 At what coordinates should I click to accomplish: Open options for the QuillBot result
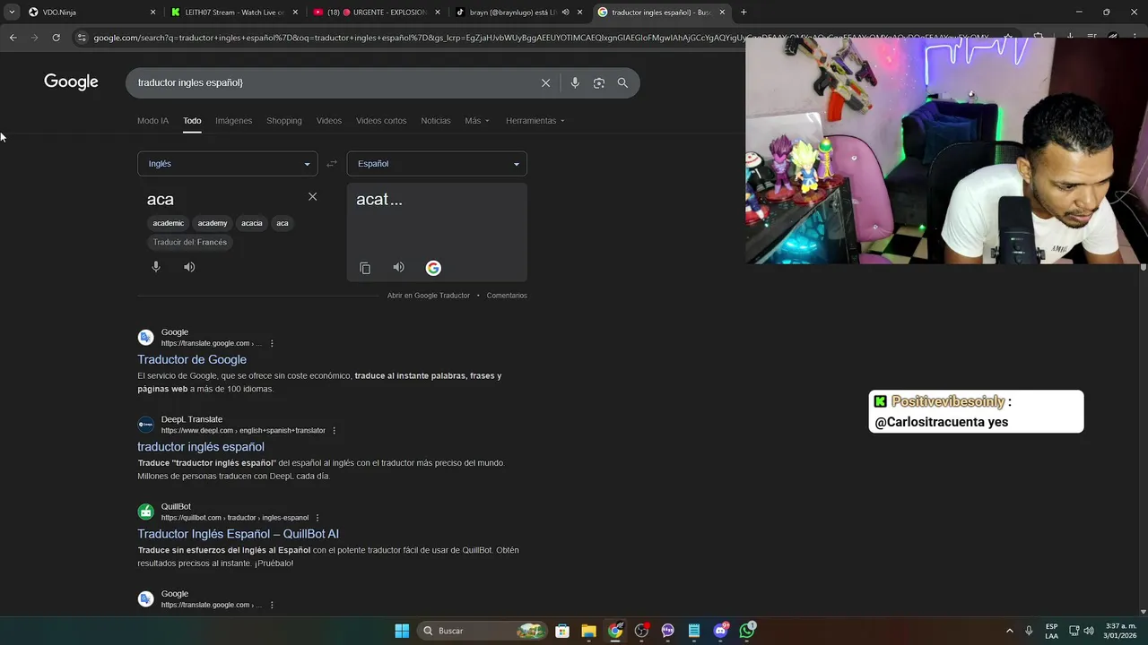coord(317,518)
